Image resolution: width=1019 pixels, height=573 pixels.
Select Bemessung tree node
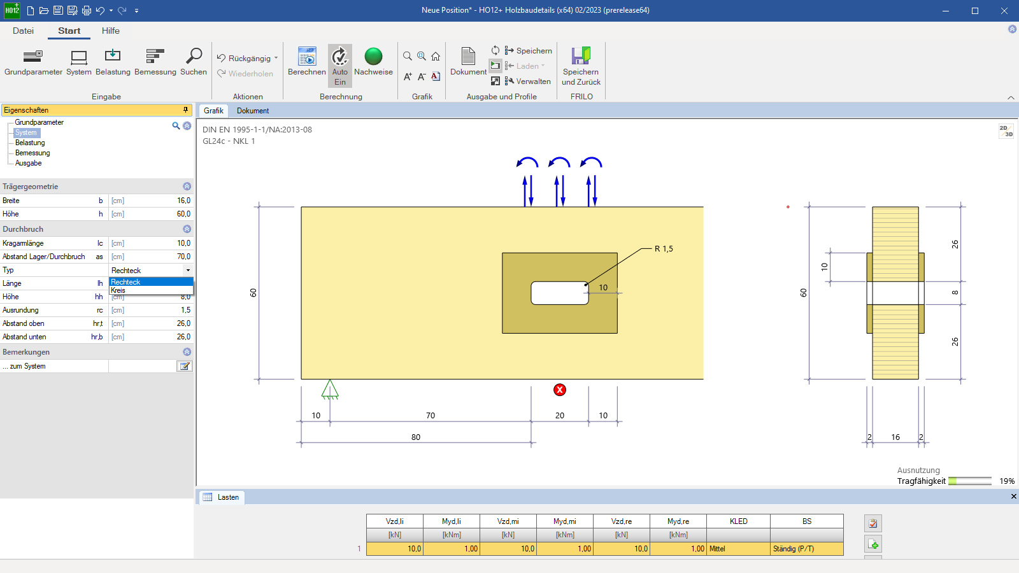pyautogui.click(x=32, y=153)
